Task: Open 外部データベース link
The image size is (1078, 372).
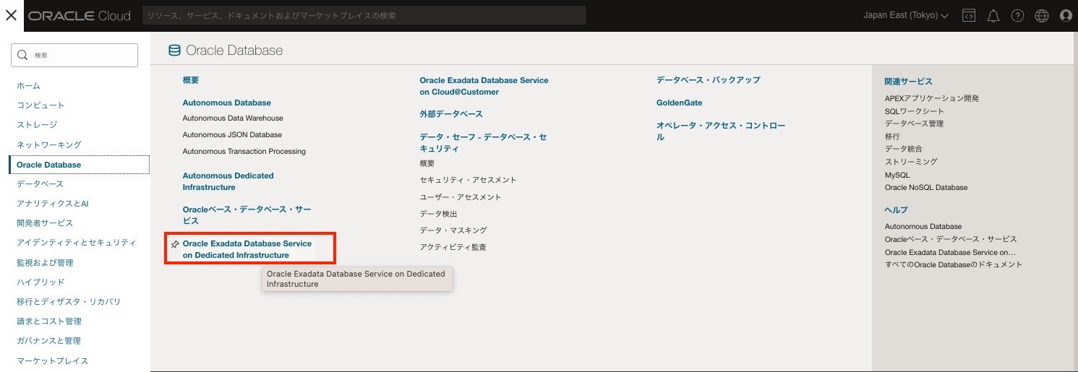Action: (451, 114)
